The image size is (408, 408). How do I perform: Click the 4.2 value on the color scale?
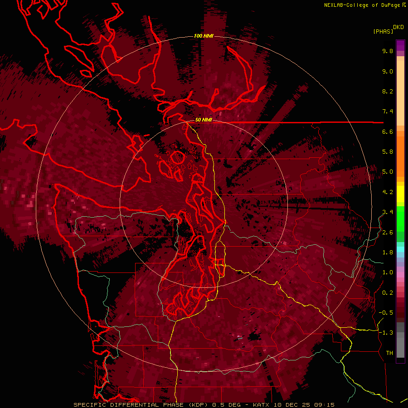[388, 192]
